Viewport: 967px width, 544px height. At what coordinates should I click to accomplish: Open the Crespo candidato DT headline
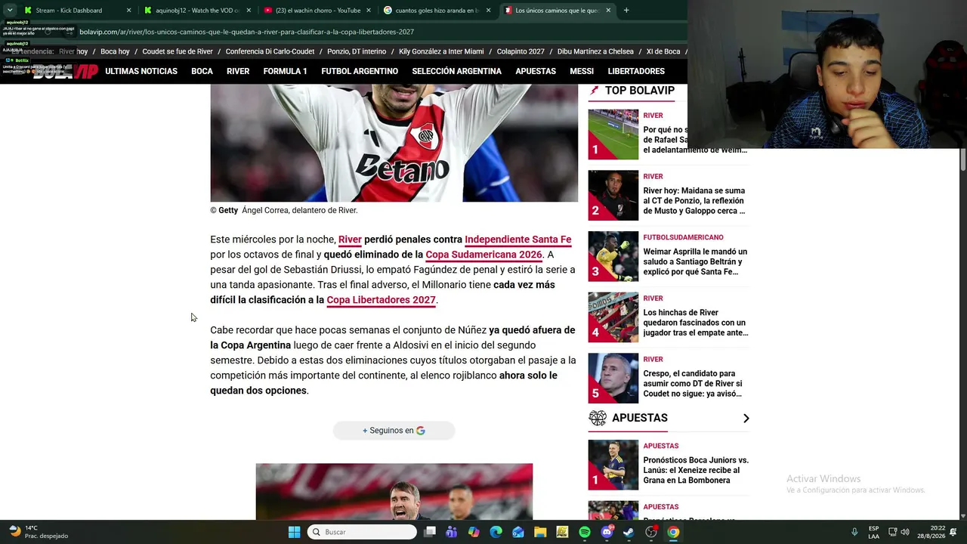693,384
